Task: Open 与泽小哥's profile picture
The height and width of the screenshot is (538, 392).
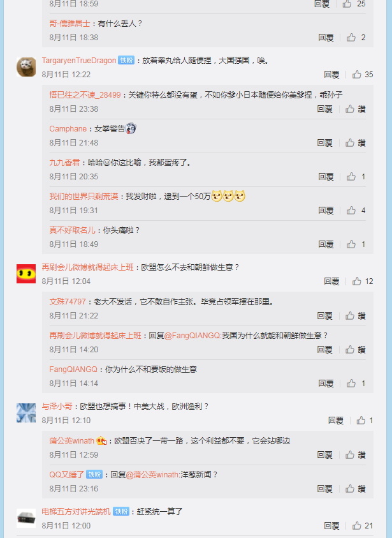Action: [x=26, y=413]
